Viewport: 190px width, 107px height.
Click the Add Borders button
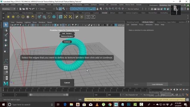[67, 33]
